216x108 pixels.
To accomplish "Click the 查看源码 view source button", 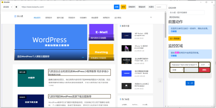I will tap(132, 7).
